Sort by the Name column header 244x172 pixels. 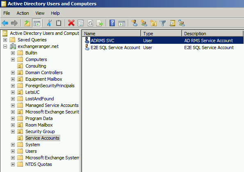click(x=112, y=34)
